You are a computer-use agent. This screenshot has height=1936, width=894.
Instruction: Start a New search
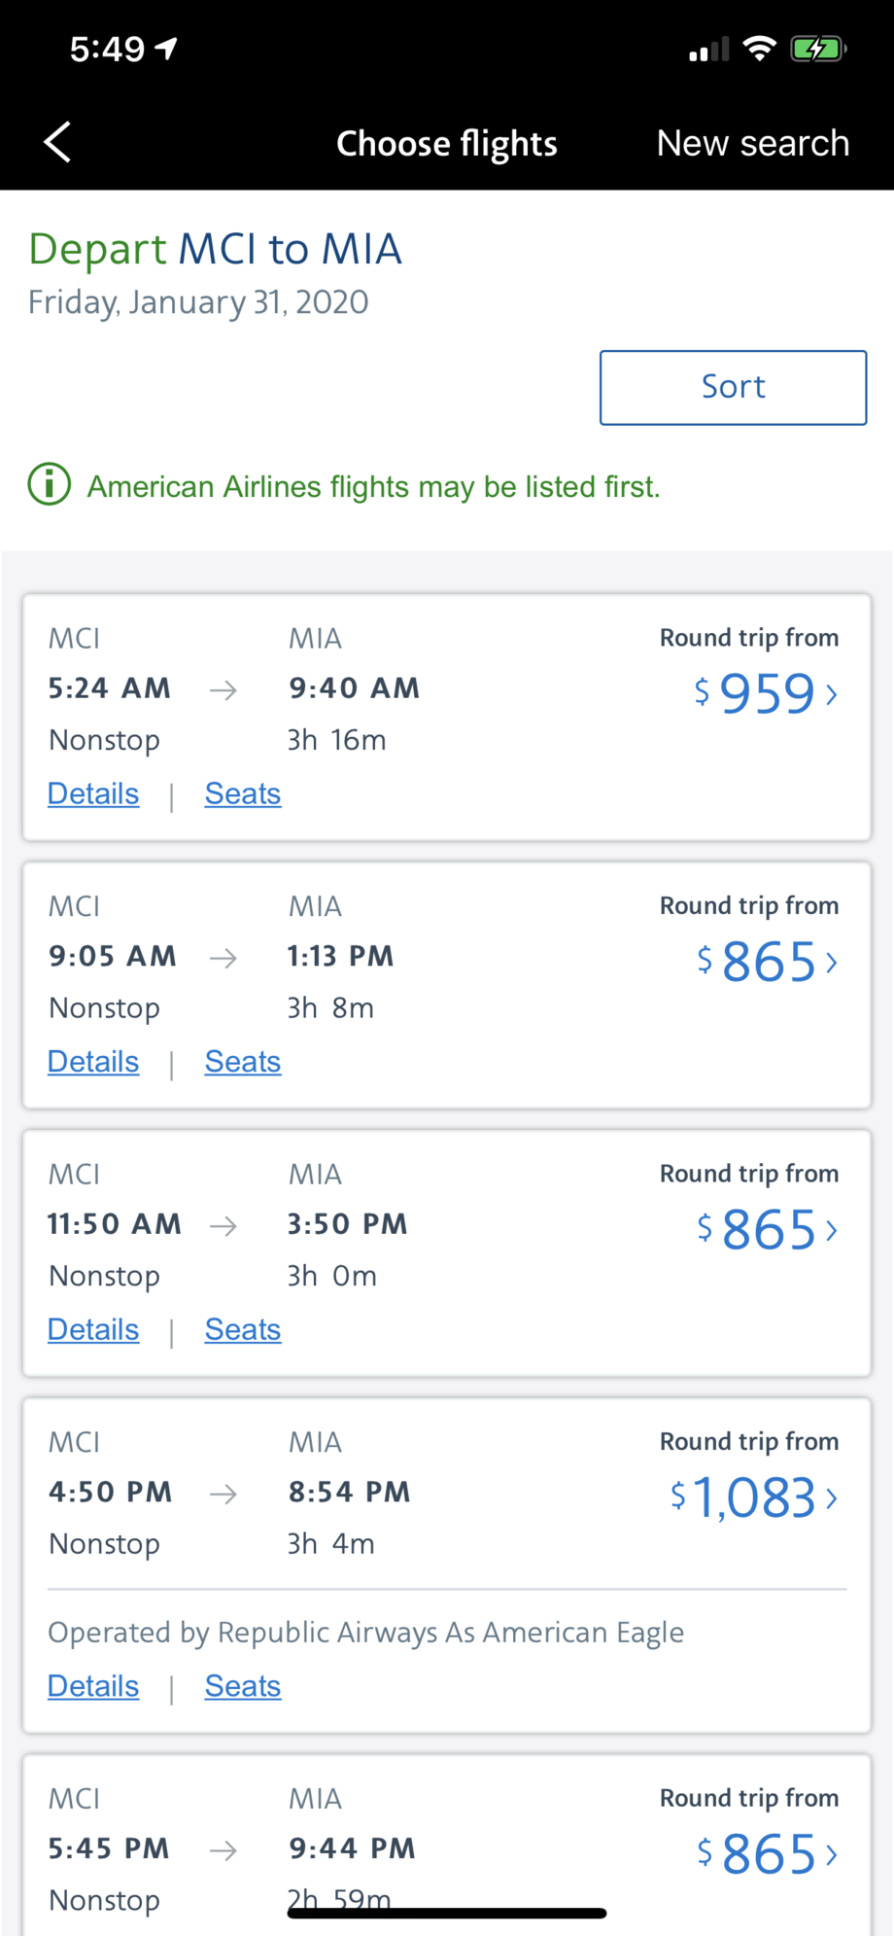click(753, 143)
